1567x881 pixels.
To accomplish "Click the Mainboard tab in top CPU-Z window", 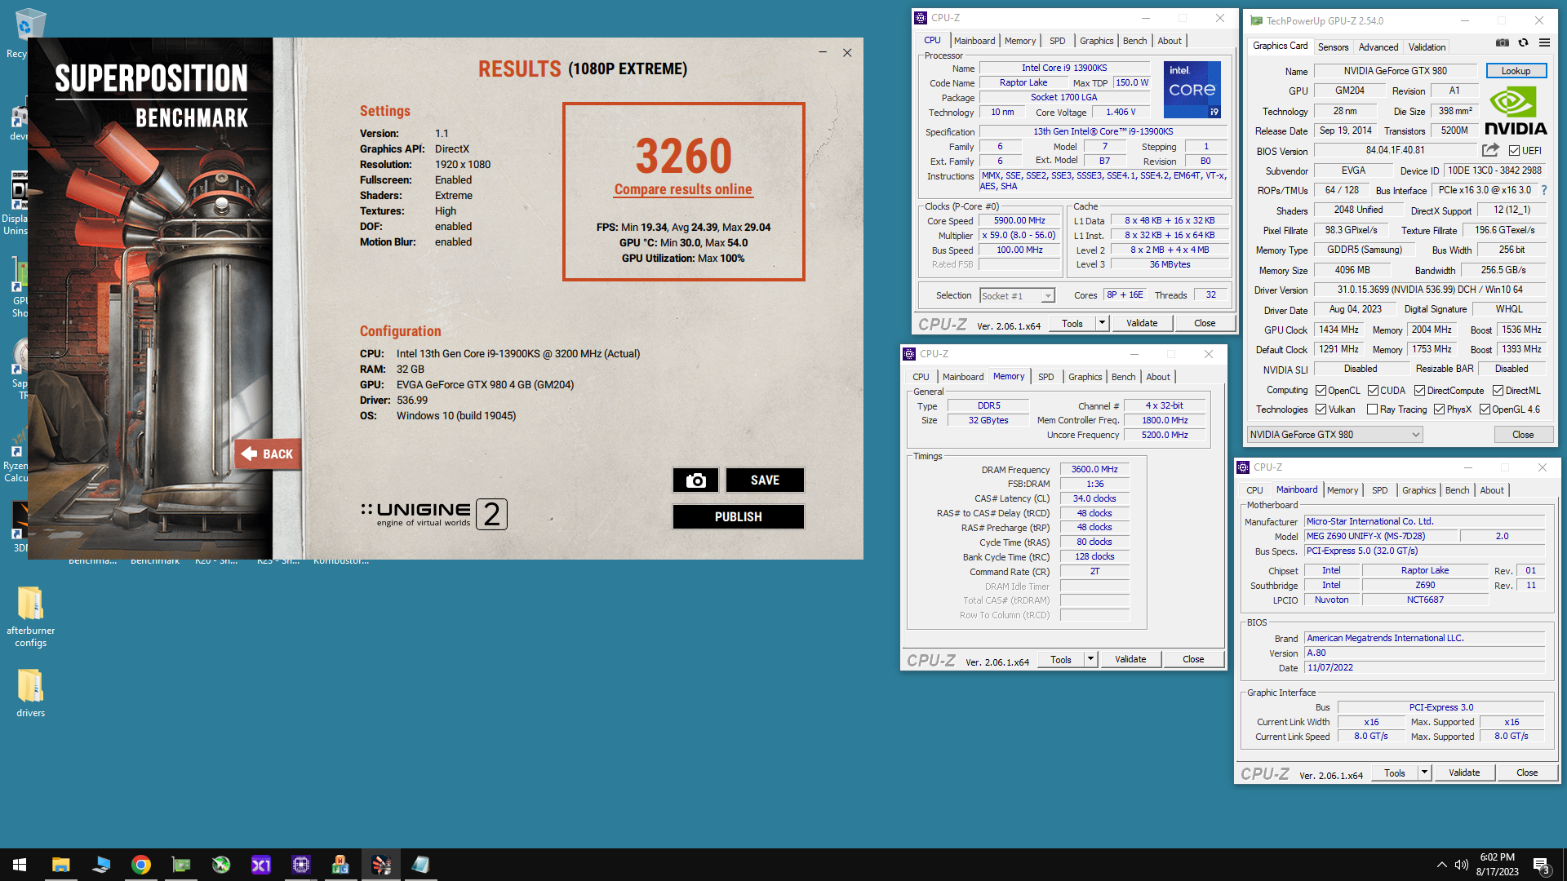I will [974, 41].
